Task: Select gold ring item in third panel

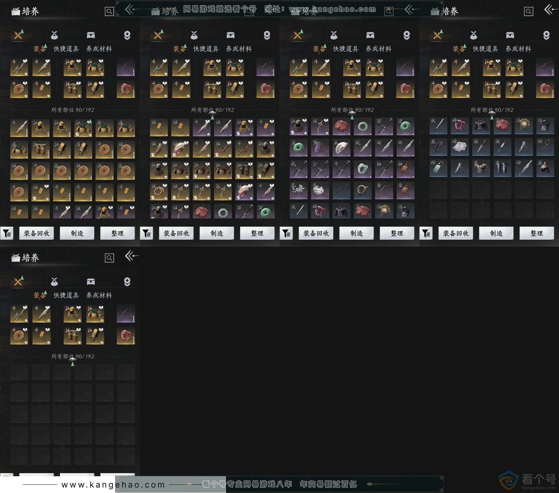Action: pyautogui.click(x=362, y=190)
